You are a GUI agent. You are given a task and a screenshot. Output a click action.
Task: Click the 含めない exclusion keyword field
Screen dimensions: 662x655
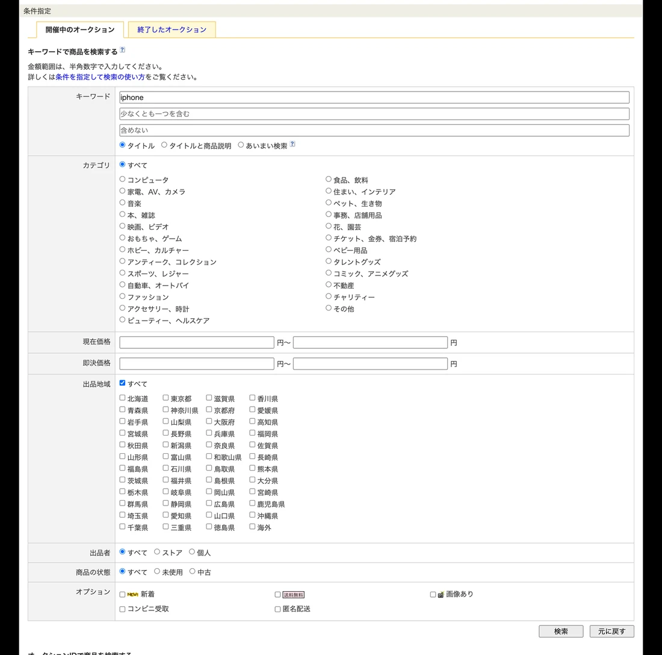click(374, 130)
